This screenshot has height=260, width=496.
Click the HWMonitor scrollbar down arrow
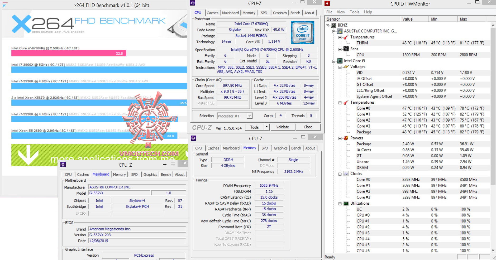[x=493, y=250]
